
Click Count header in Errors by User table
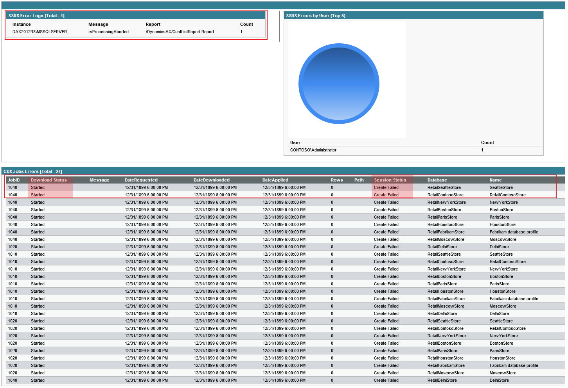487,142
